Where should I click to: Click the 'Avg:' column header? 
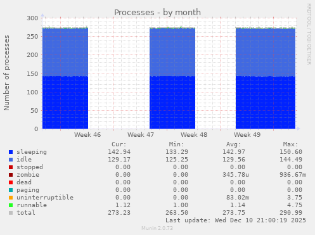(x=234, y=144)
